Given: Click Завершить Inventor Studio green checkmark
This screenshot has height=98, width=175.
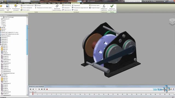Looking at the screenshot, I should pos(112,8).
